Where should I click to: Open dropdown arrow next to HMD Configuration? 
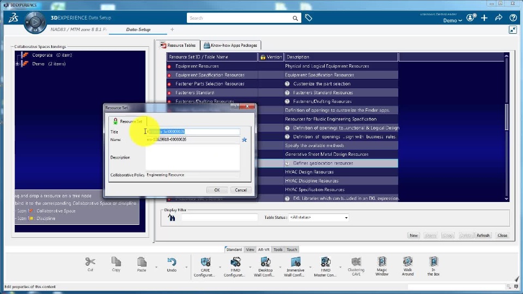tap(250, 267)
